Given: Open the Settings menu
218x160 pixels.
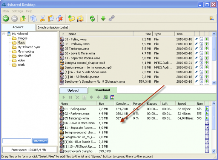Looking at the screenshot, I should pyautogui.click(x=17, y=11).
